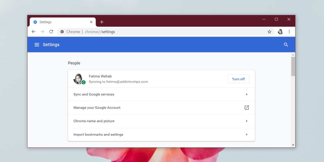Image resolution: width=324 pixels, height=162 pixels.
Task: Click the Settings title in the blue header
Action: pos(51,45)
